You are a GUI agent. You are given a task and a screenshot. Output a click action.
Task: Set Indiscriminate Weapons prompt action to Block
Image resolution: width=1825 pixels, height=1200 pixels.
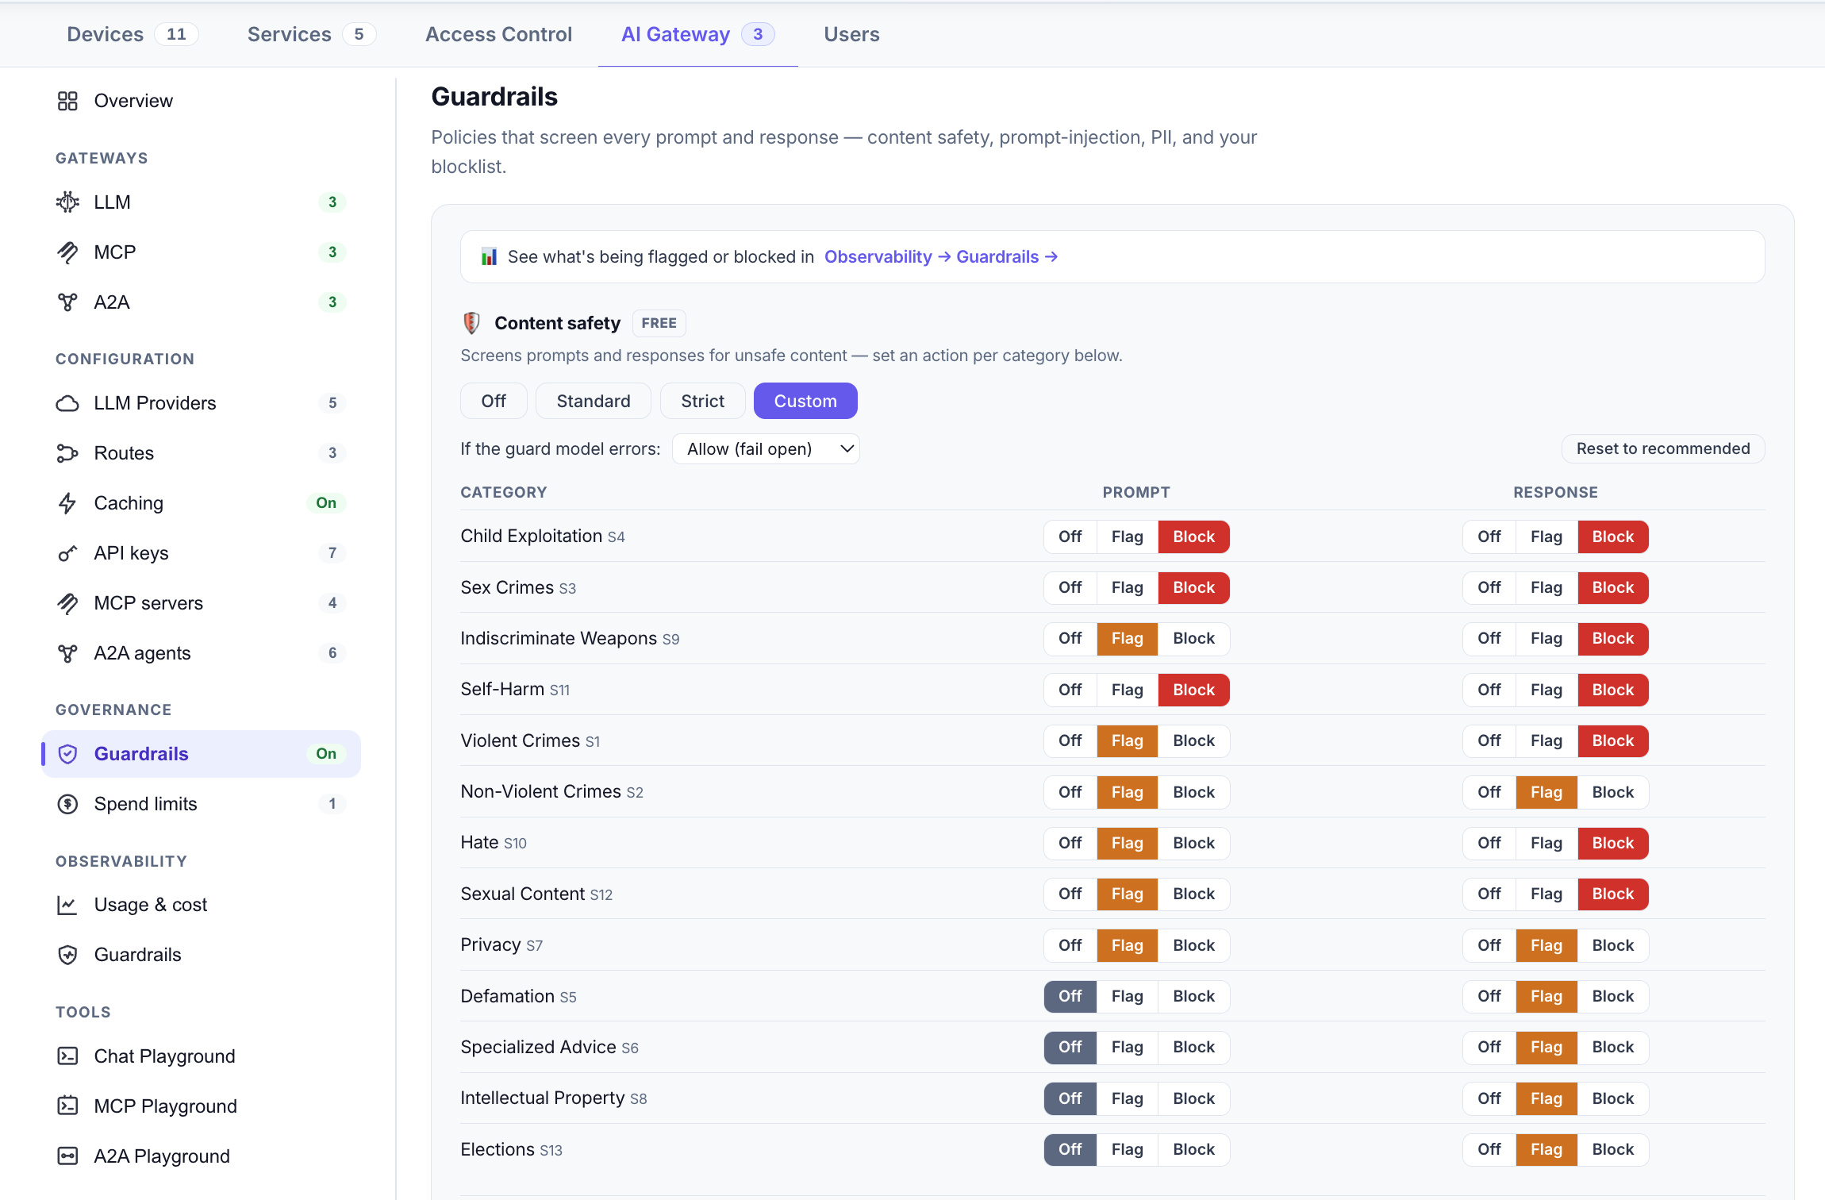(1193, 639)
